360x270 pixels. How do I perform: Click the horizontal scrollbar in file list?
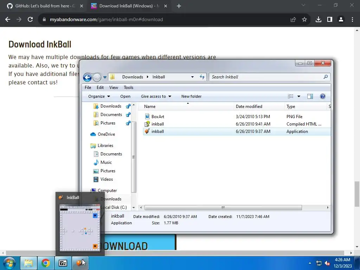point(223,207)
